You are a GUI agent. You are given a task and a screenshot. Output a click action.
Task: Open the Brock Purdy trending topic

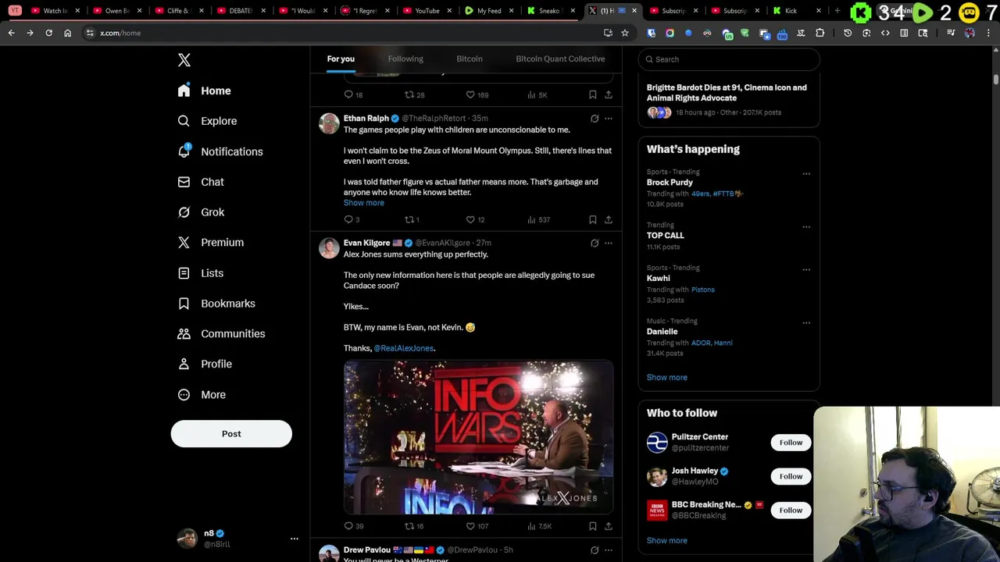point(670,183)
